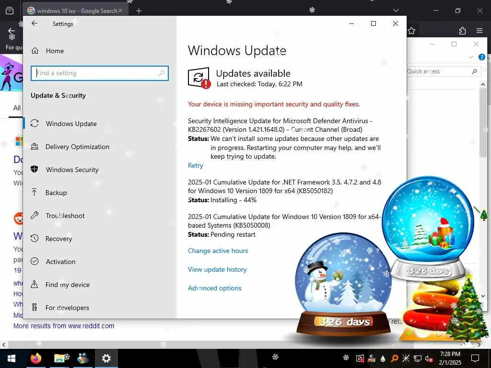Open Firefox from the taskbar

click(x=36, y=358)
